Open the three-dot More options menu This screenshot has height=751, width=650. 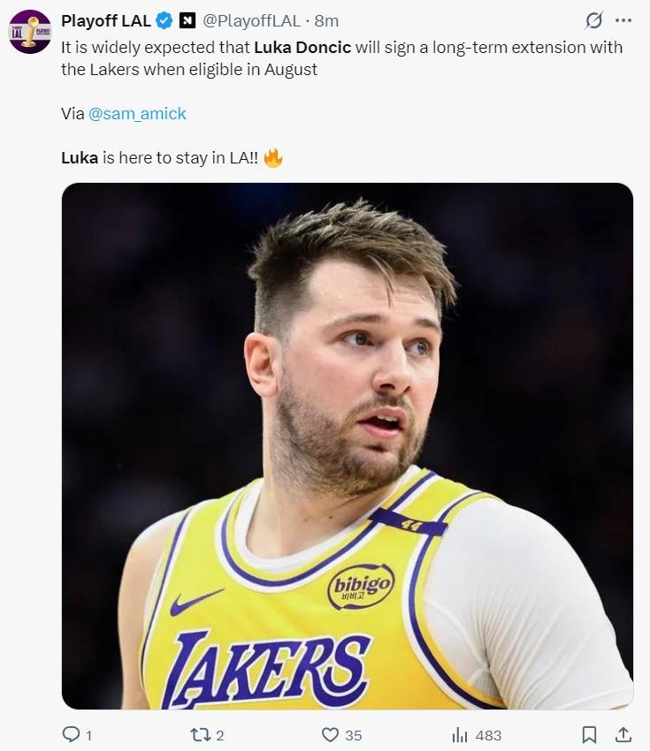pos(623,20)
